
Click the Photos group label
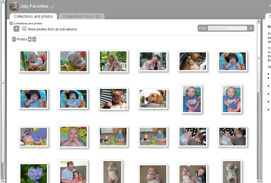click(22, 39)
